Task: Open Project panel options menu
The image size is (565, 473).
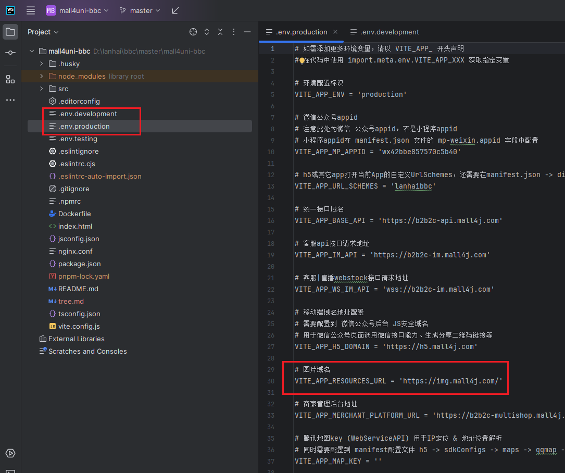Action: pyautogui.click(x=234, y=32)
